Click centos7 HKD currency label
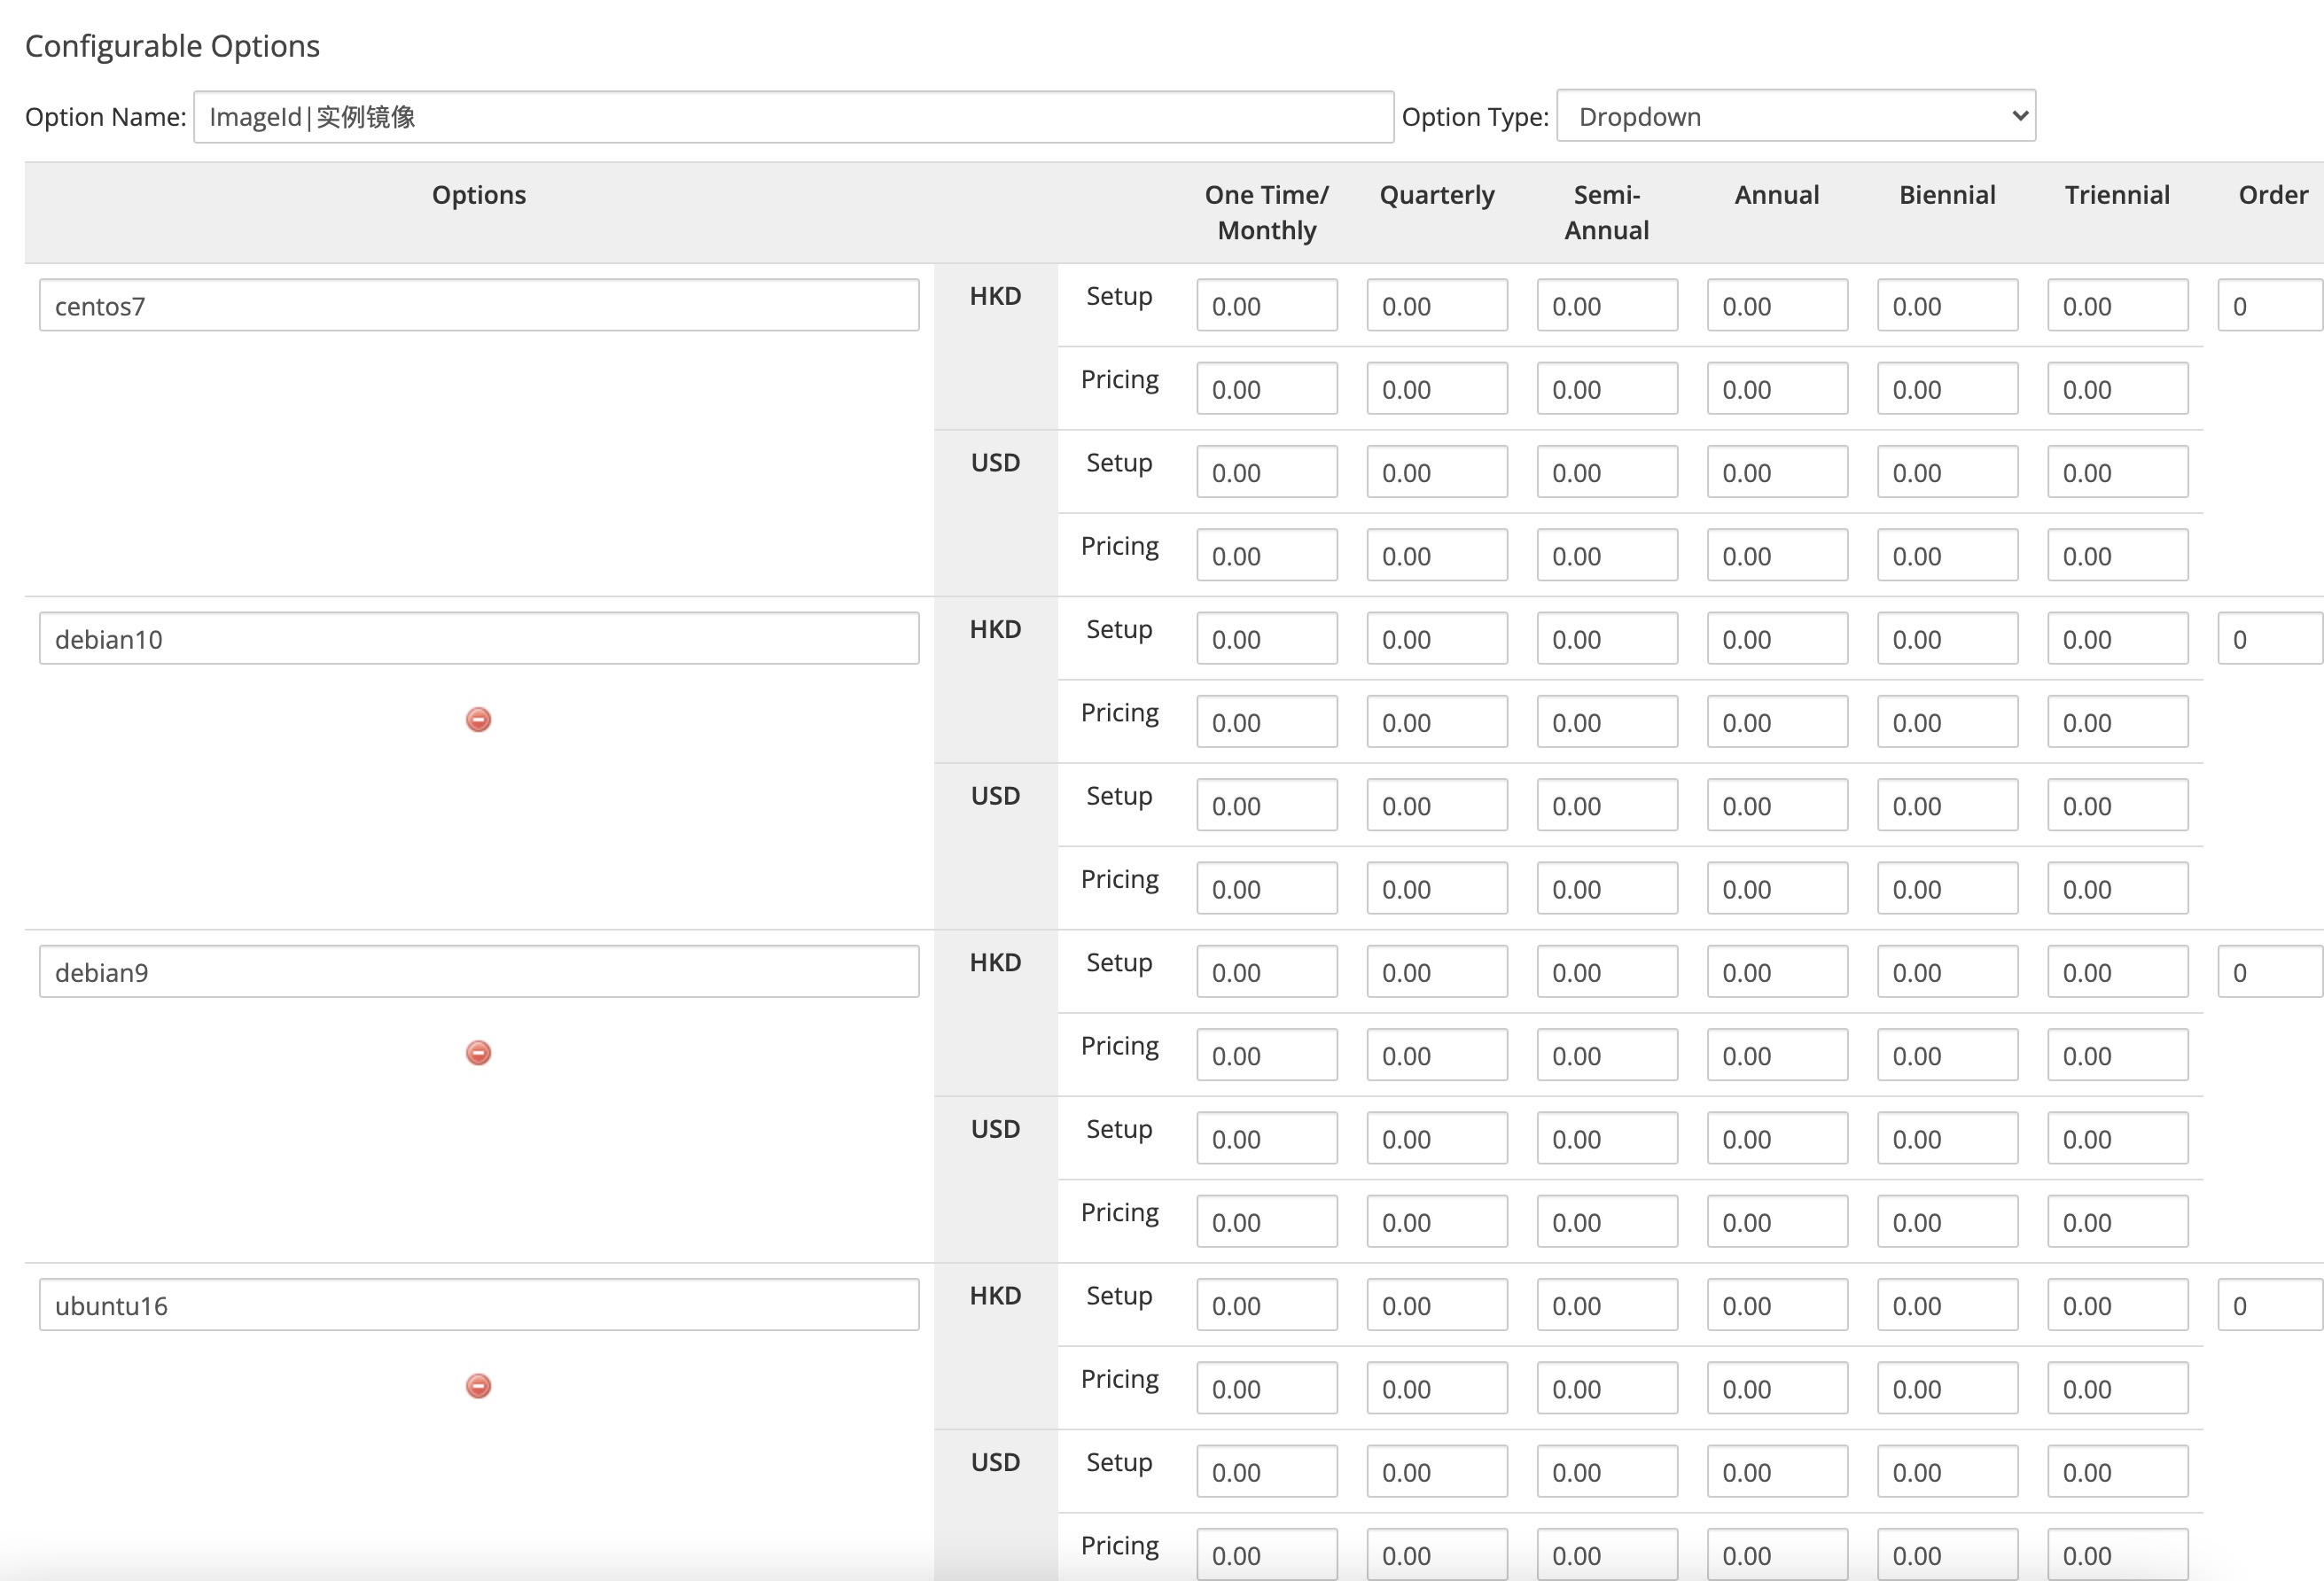The width and height of the screenshot is (2324, 1581). [995, 296]
